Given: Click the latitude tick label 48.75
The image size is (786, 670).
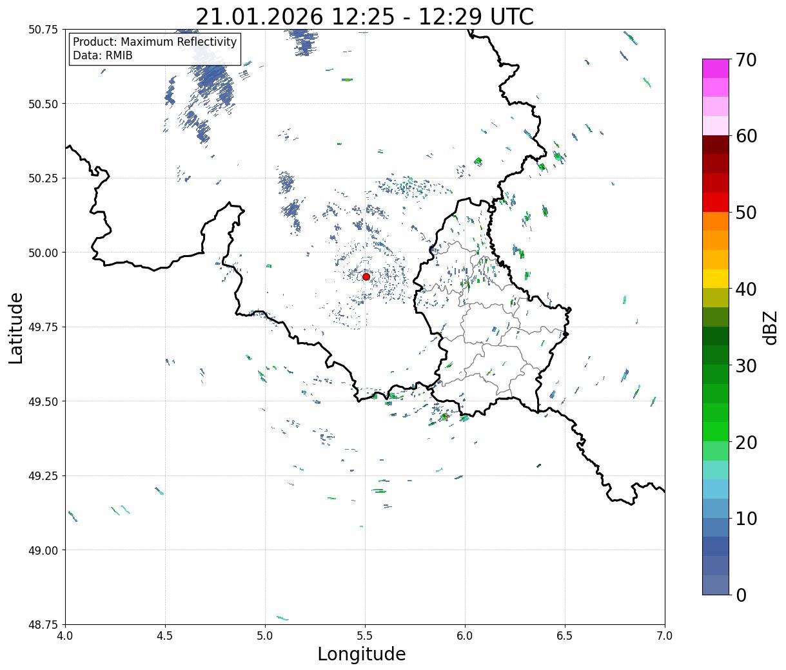Looking at the screenshot, I should click(43, 624).
